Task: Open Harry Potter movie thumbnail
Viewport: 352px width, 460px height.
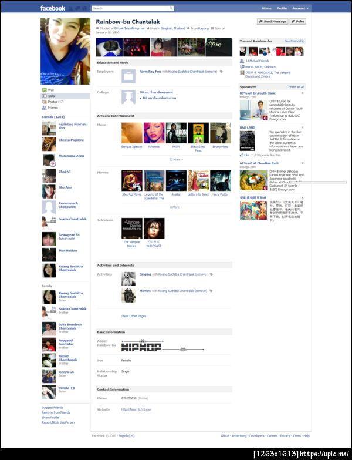Action: pyautogui.click(x=220, y=181)
